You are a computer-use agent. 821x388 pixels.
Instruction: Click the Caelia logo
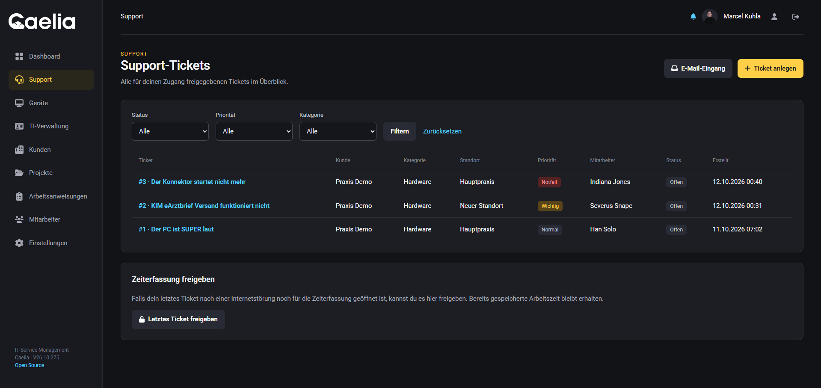(42, 21)
